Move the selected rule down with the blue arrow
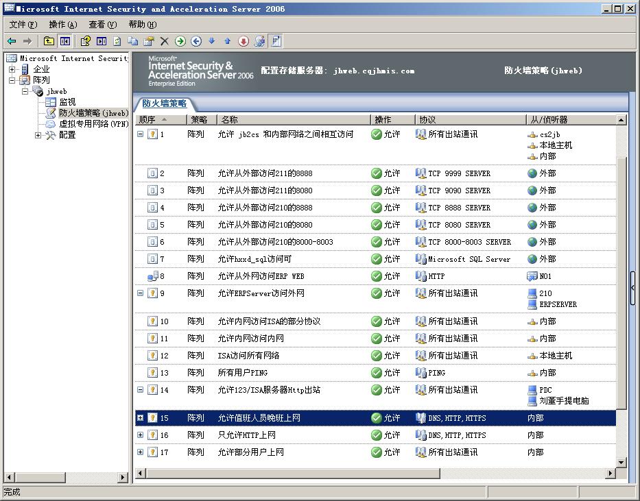Screen dimensions: 640x501 [x=212, y=40]
